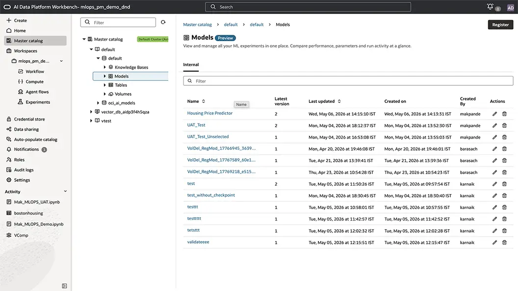Open the AD user avatar menu

pos(511,7)
